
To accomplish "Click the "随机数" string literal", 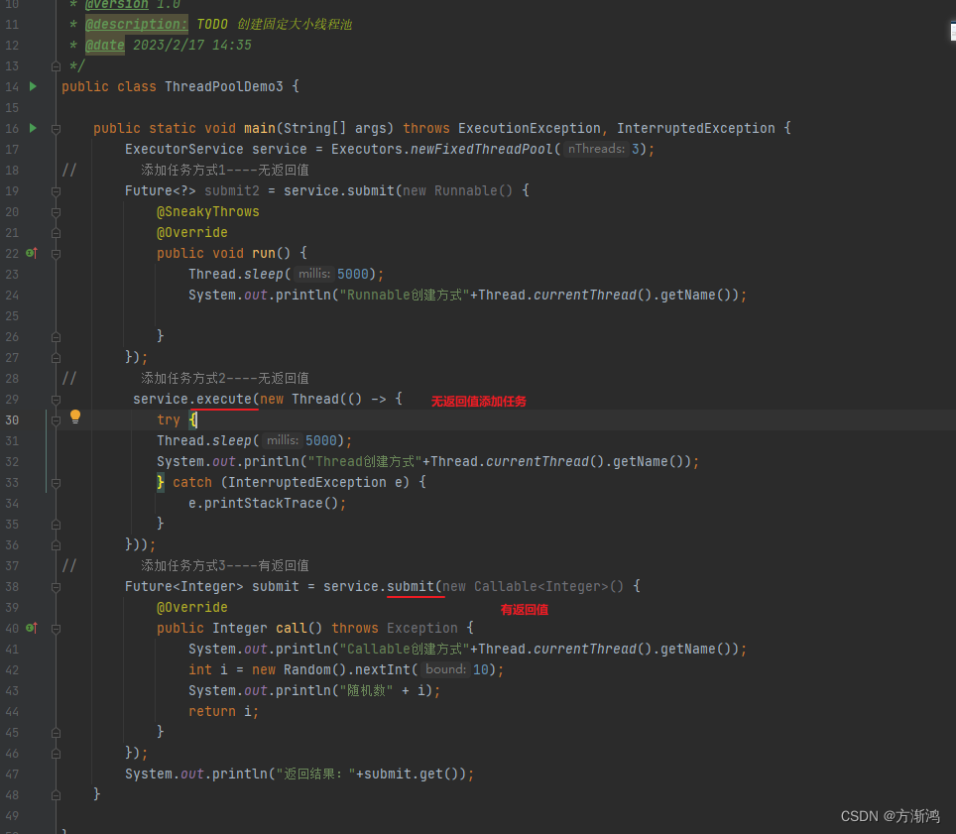I will [x=366, y=691].
